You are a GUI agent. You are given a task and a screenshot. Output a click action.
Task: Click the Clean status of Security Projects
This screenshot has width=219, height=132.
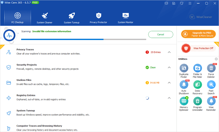tap(153, 67)
